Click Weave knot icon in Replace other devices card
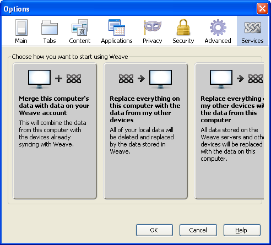The width and height of the screenshot is (271, 245). (x=256, y=79)
